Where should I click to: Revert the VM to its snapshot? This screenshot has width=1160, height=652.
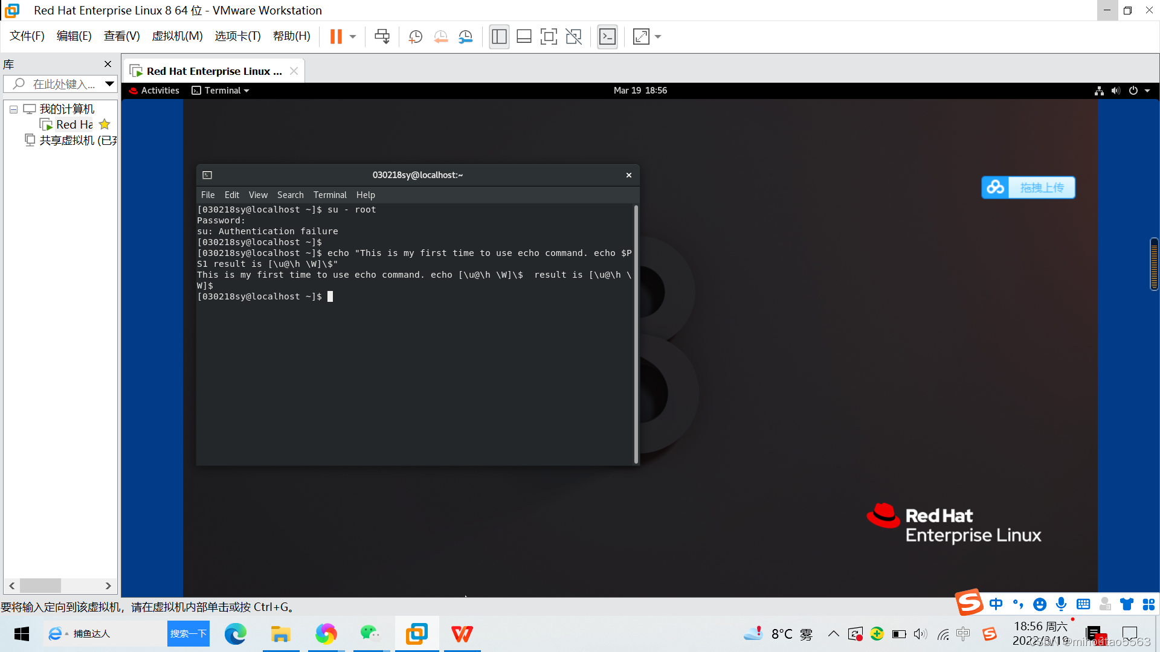[x=440, y=36]
